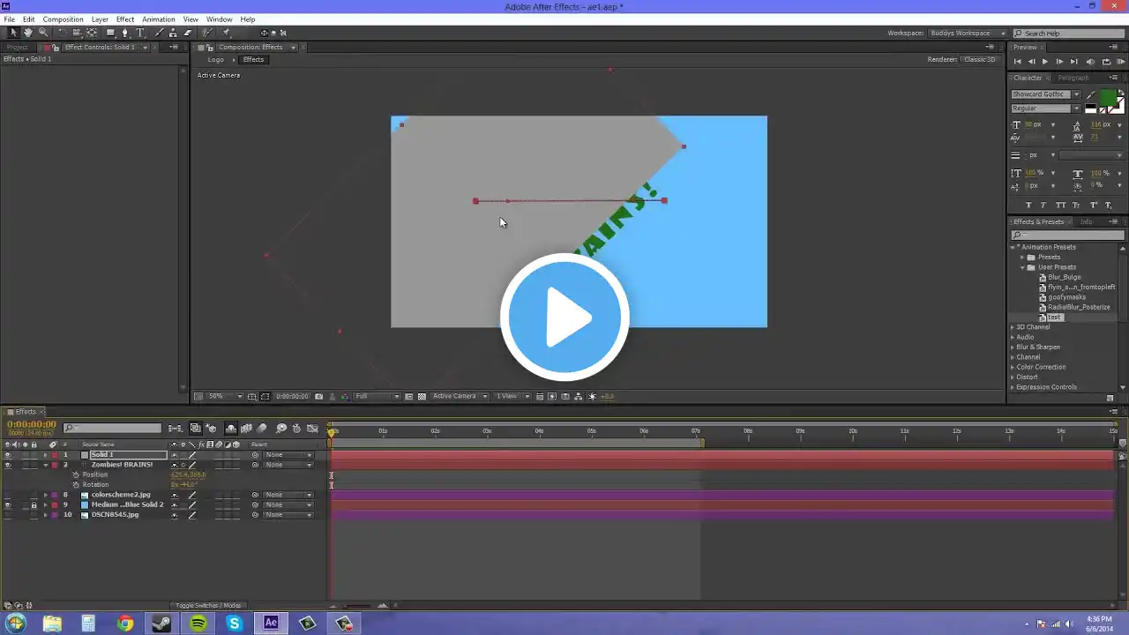Select the Hand tool
The width and height of the screenshot is (1129, 635).
[27, 33]
